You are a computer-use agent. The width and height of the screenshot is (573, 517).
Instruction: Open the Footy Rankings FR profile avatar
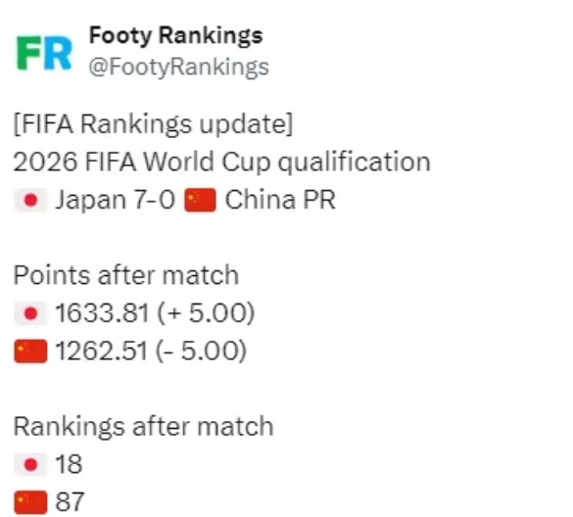click(x=44, y=53)
